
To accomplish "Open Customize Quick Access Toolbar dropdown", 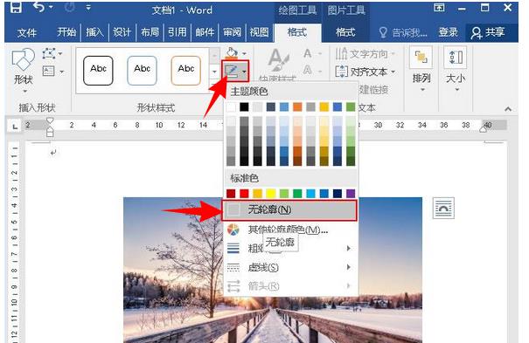I will coord(88,7).
